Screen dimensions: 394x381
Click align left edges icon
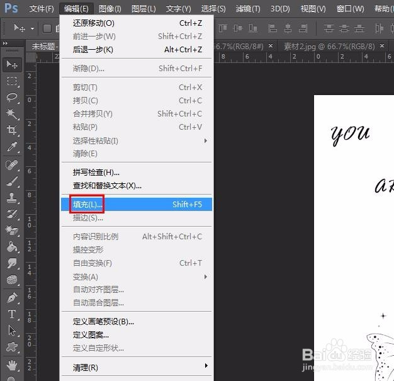click(x=273, y=28)
